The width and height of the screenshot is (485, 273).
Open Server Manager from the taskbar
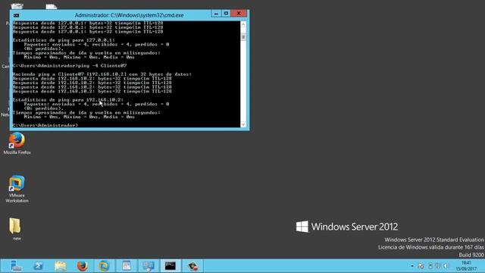pyautogui.click(x=16, y=266)
